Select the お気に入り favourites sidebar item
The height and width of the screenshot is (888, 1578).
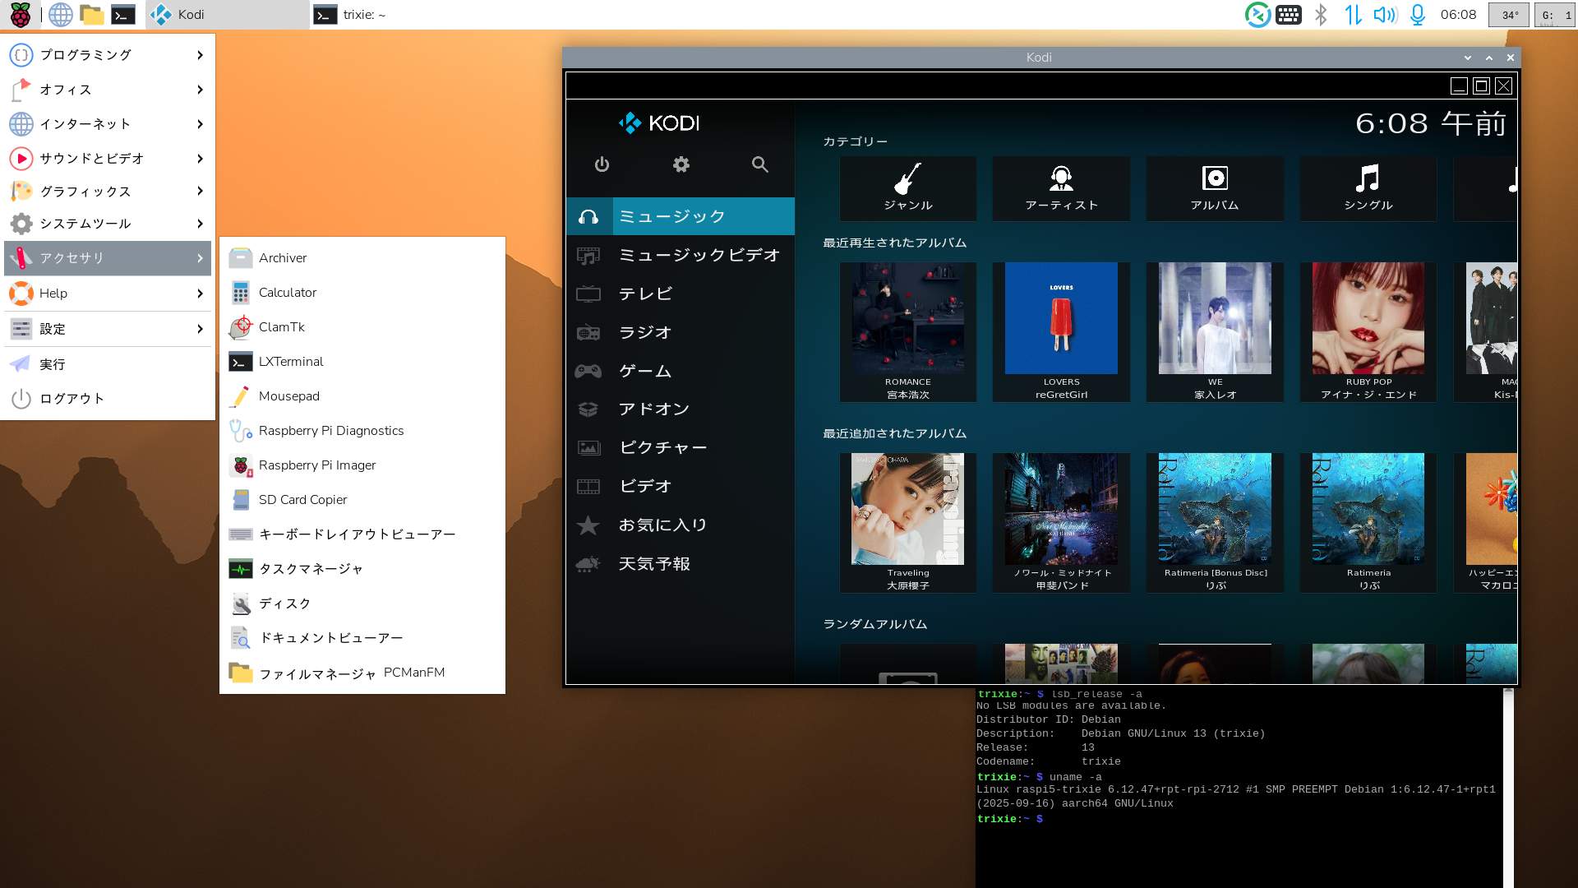pyautogui.click(x=662, y=525)
